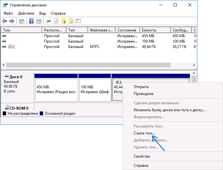Click Открыть in the context menu
This screenshot has width=223, height=170.
click(141, 87)
